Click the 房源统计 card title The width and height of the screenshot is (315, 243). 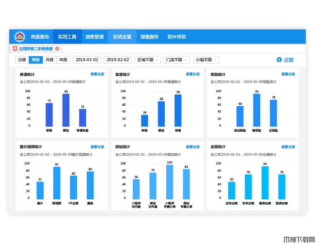pos(27,74)
